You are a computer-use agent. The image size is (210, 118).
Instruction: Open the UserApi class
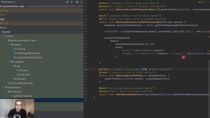point(25,75)
